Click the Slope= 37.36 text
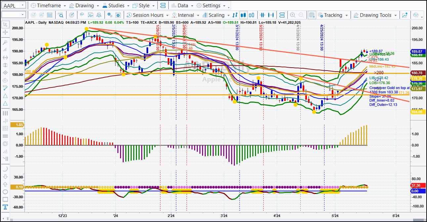This screenshot has width=427, height=222. pos(380,96)
